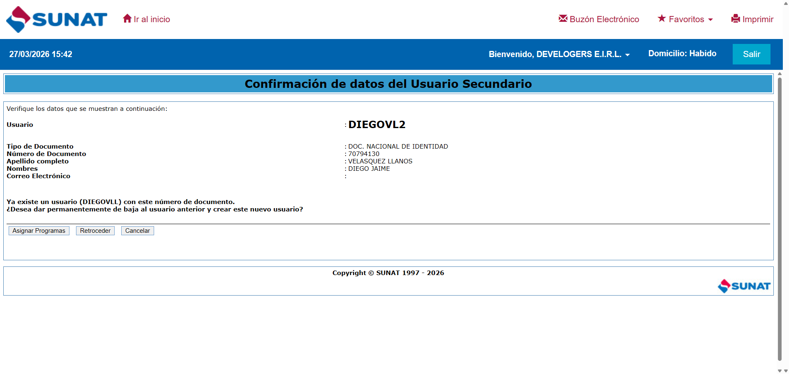The height and width of the screenshot is (374, 789).
Task: Click the Domicilio: Habido status label
Action: pyautogui.click(x=682, y=53)
